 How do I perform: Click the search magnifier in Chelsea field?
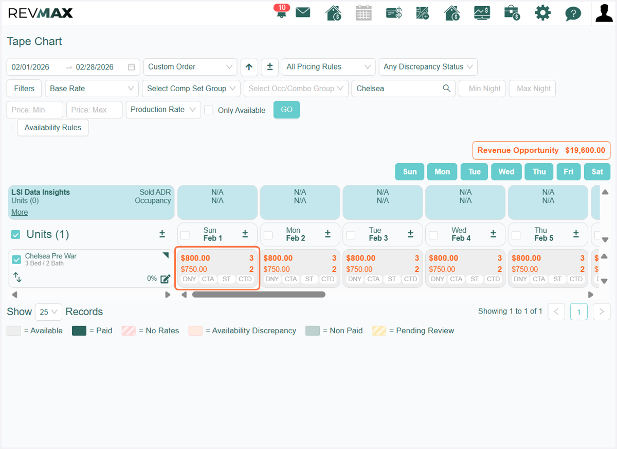[x=446, y=89]
